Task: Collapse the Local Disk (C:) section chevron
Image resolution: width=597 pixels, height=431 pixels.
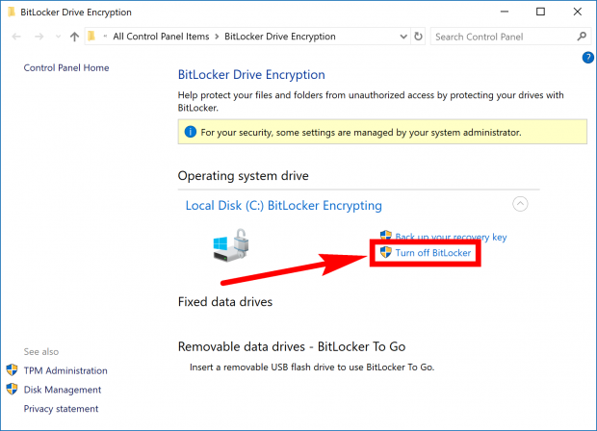Action: 520,204
